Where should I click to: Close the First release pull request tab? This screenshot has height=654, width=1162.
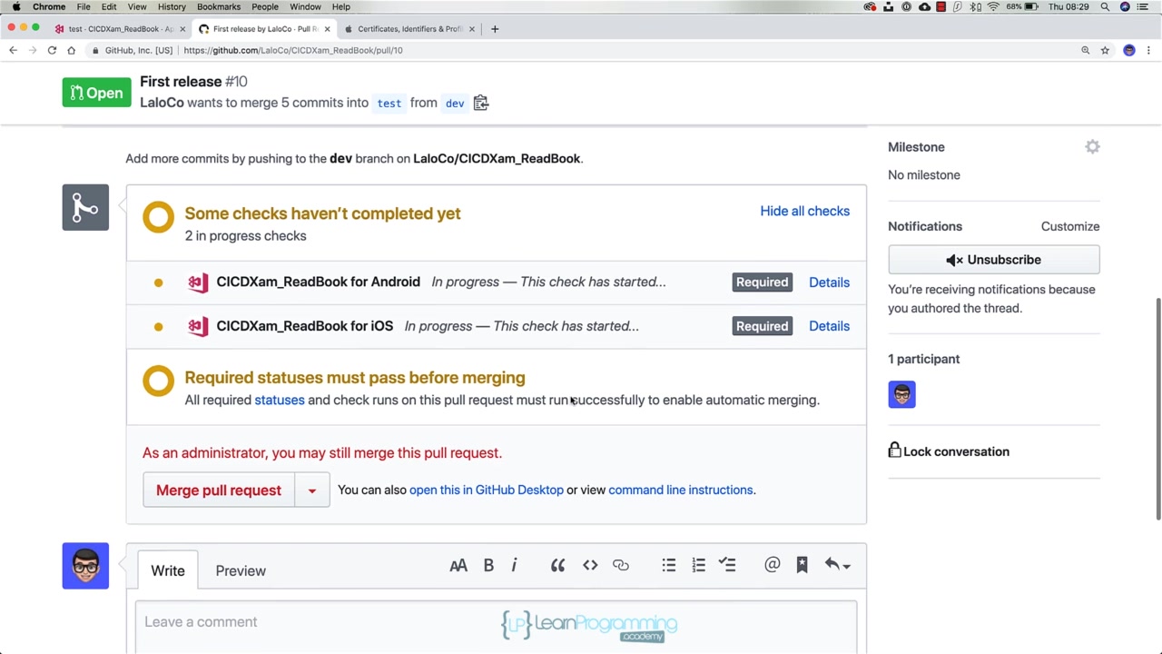[x=327, y=29]
